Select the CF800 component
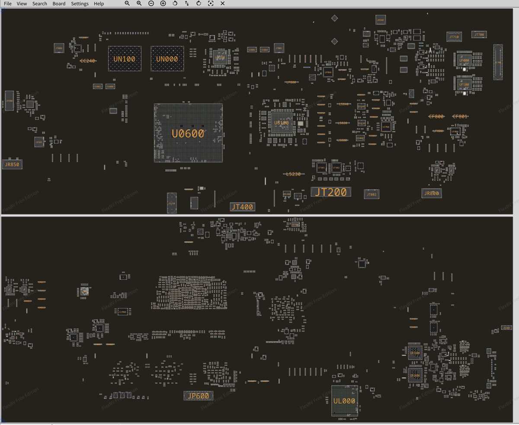This screenshot has height=425, width=519. [x=436, y=116]
